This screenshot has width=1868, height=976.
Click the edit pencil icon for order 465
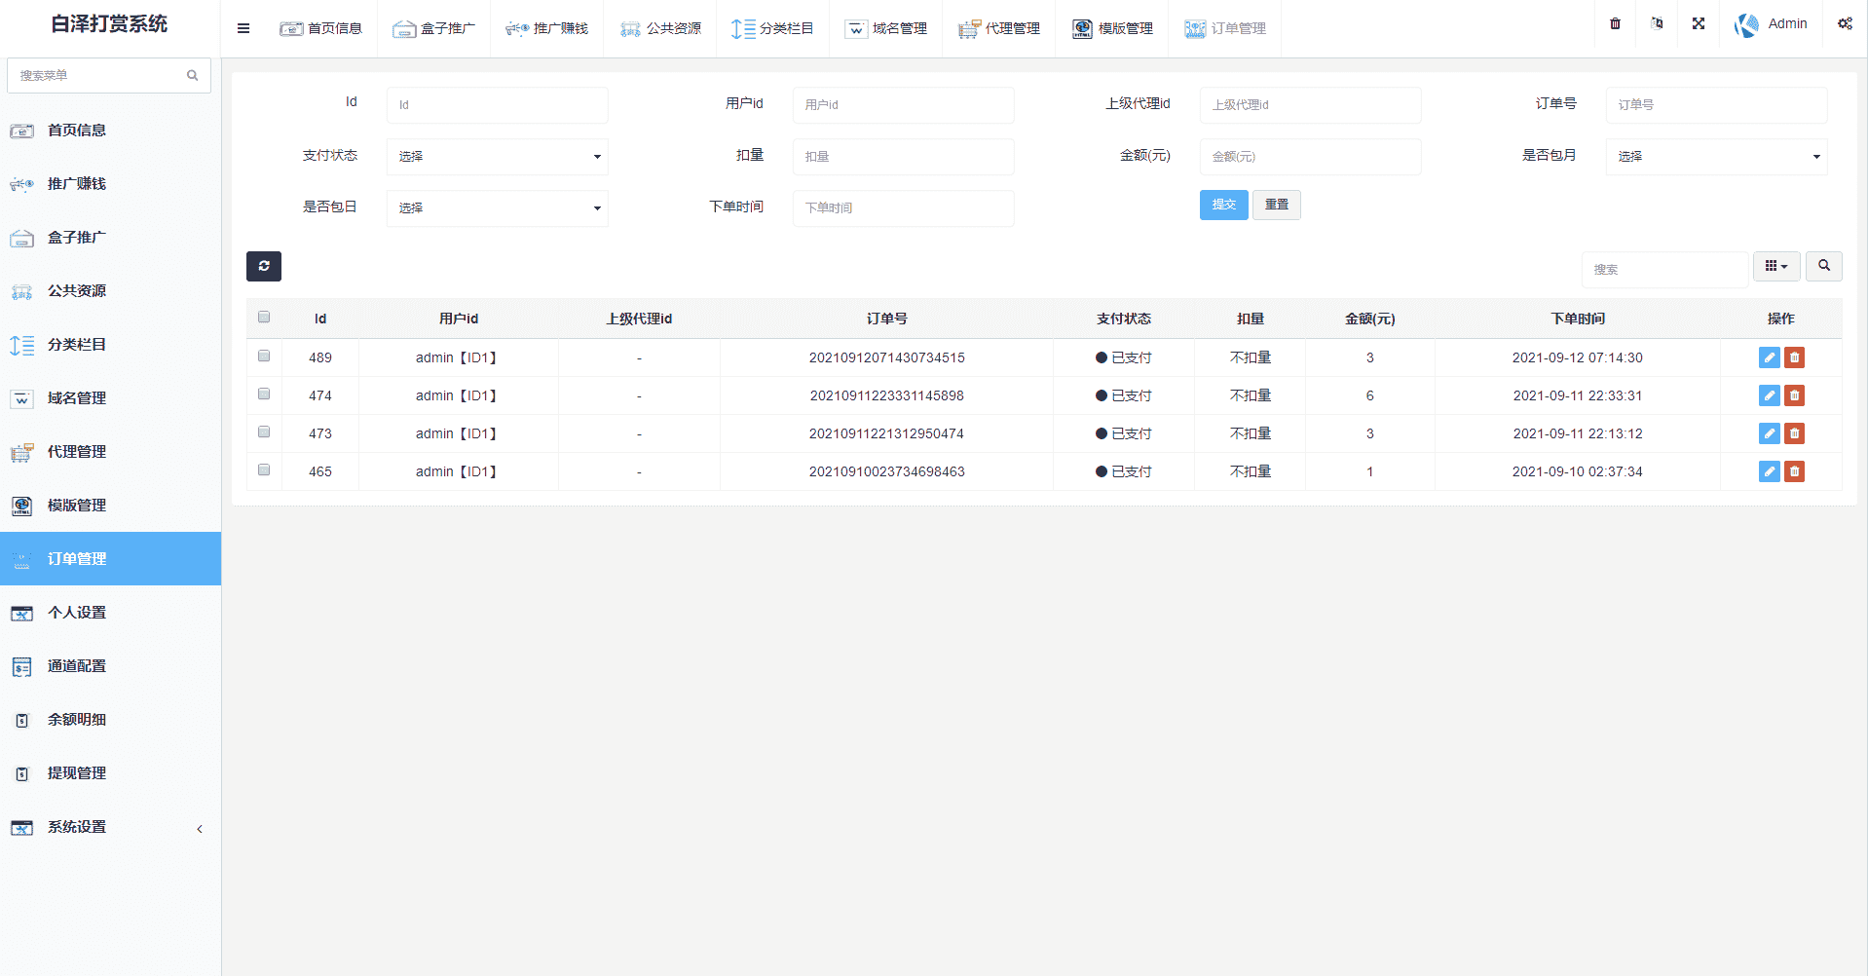tap(1769, 471)
